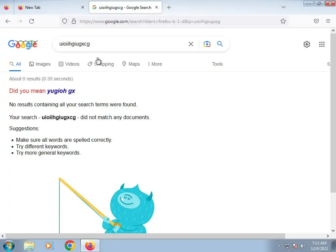Close the Google Search tab

(157, 7)
